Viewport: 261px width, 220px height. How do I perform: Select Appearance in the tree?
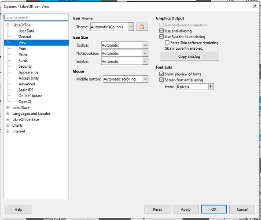pos(28,72)
